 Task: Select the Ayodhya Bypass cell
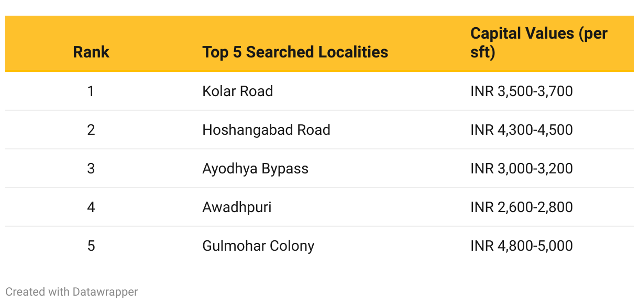(256, 168)
